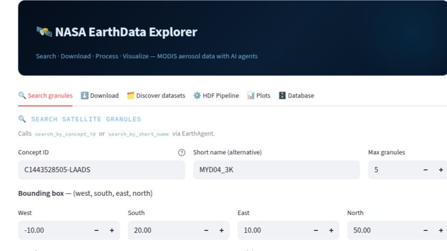Click the East value field
This screenshot has height=251, width=447.
tap(273, 230)
